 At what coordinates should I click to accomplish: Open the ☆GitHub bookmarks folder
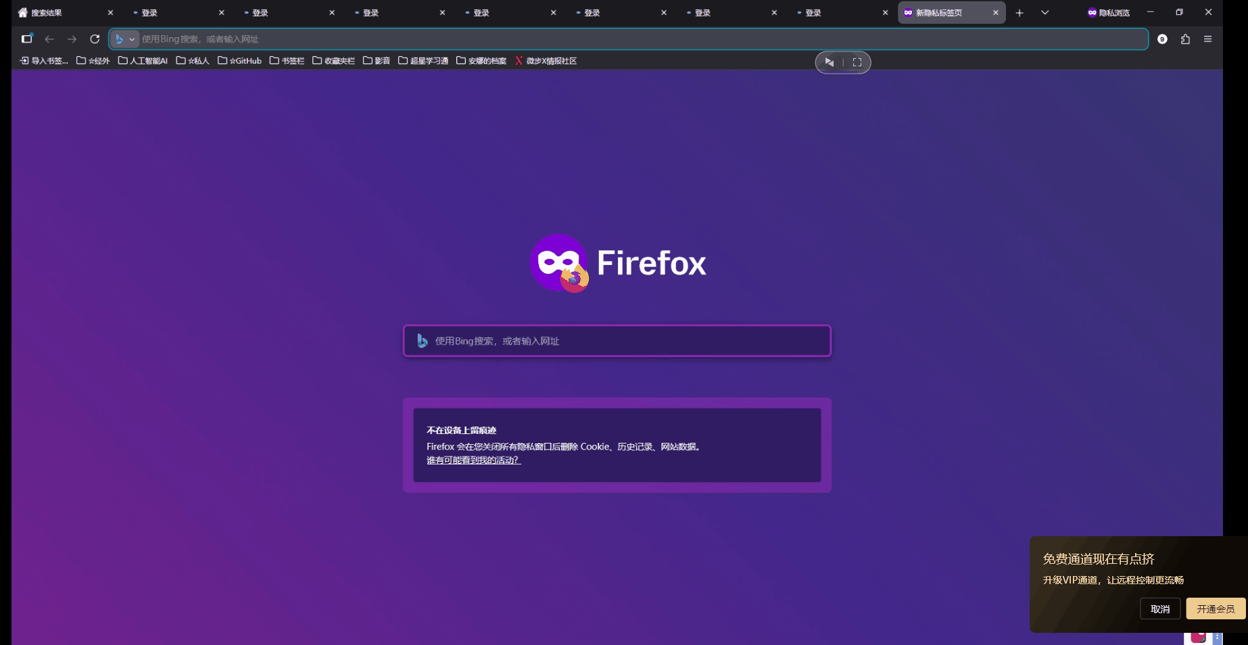pyautogui.click(x=240, y=61)
